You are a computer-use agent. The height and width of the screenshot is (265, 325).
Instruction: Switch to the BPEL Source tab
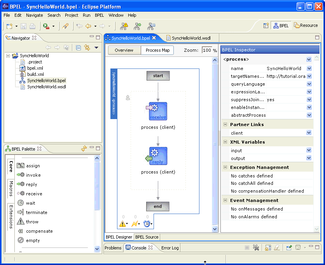tap(147, 237)
